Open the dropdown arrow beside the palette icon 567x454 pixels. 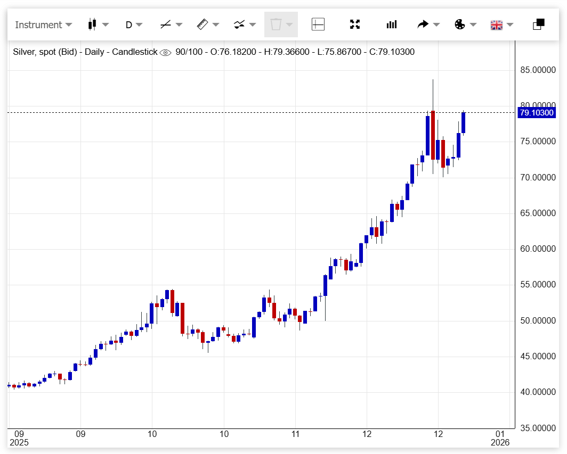(x=473, y=24)
